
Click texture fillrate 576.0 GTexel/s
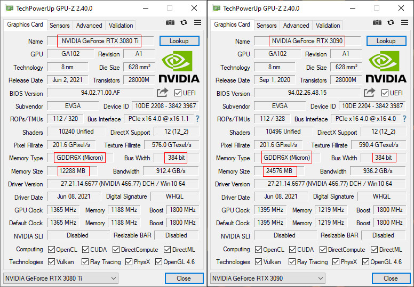[x=172, y=145]
